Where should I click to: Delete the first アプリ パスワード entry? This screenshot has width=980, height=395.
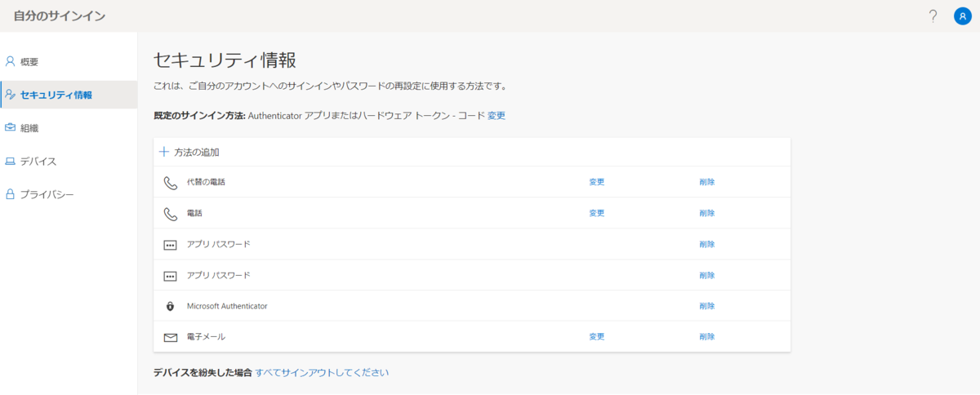(x=707, y=244)
